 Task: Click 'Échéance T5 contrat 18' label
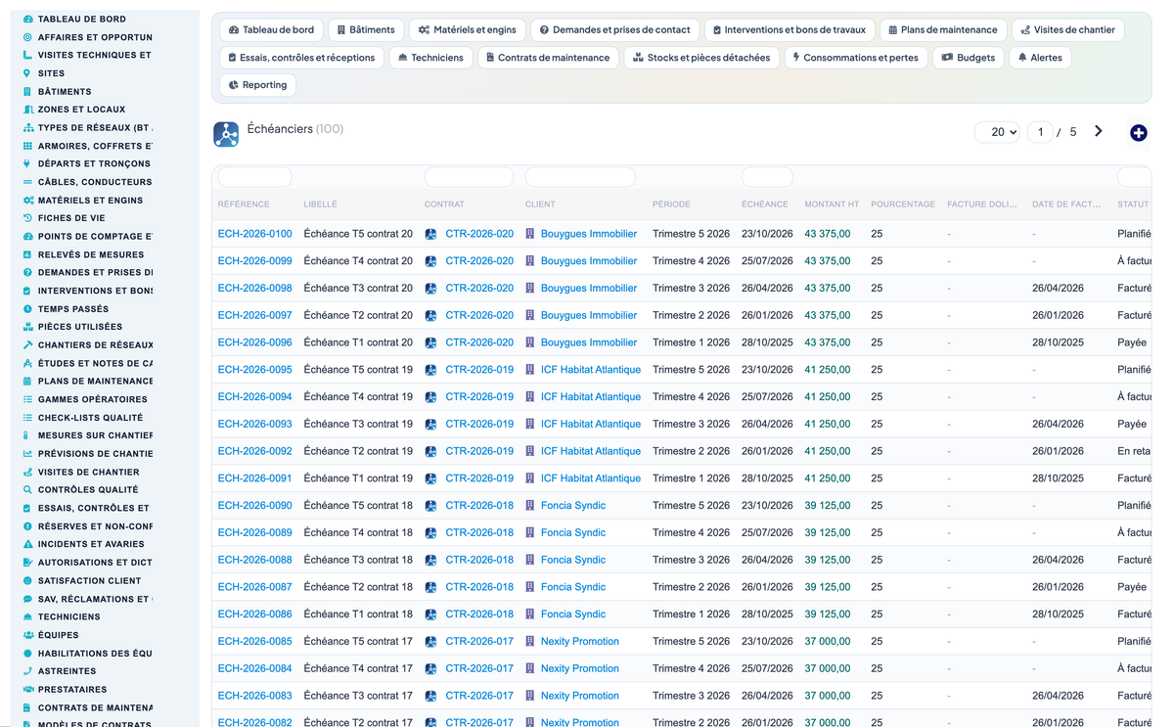(x=358, y=506)
